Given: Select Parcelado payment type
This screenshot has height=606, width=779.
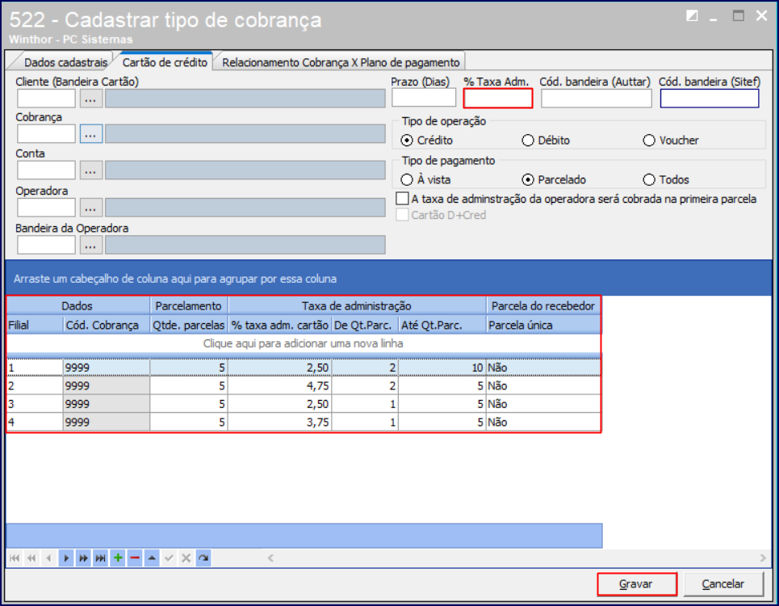Looking at the screenshot, I should click(x=528, y=179).
